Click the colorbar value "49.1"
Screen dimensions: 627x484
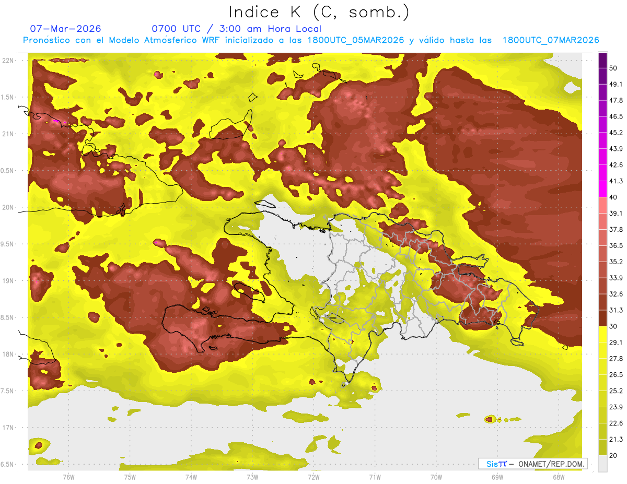click(616, 84)
